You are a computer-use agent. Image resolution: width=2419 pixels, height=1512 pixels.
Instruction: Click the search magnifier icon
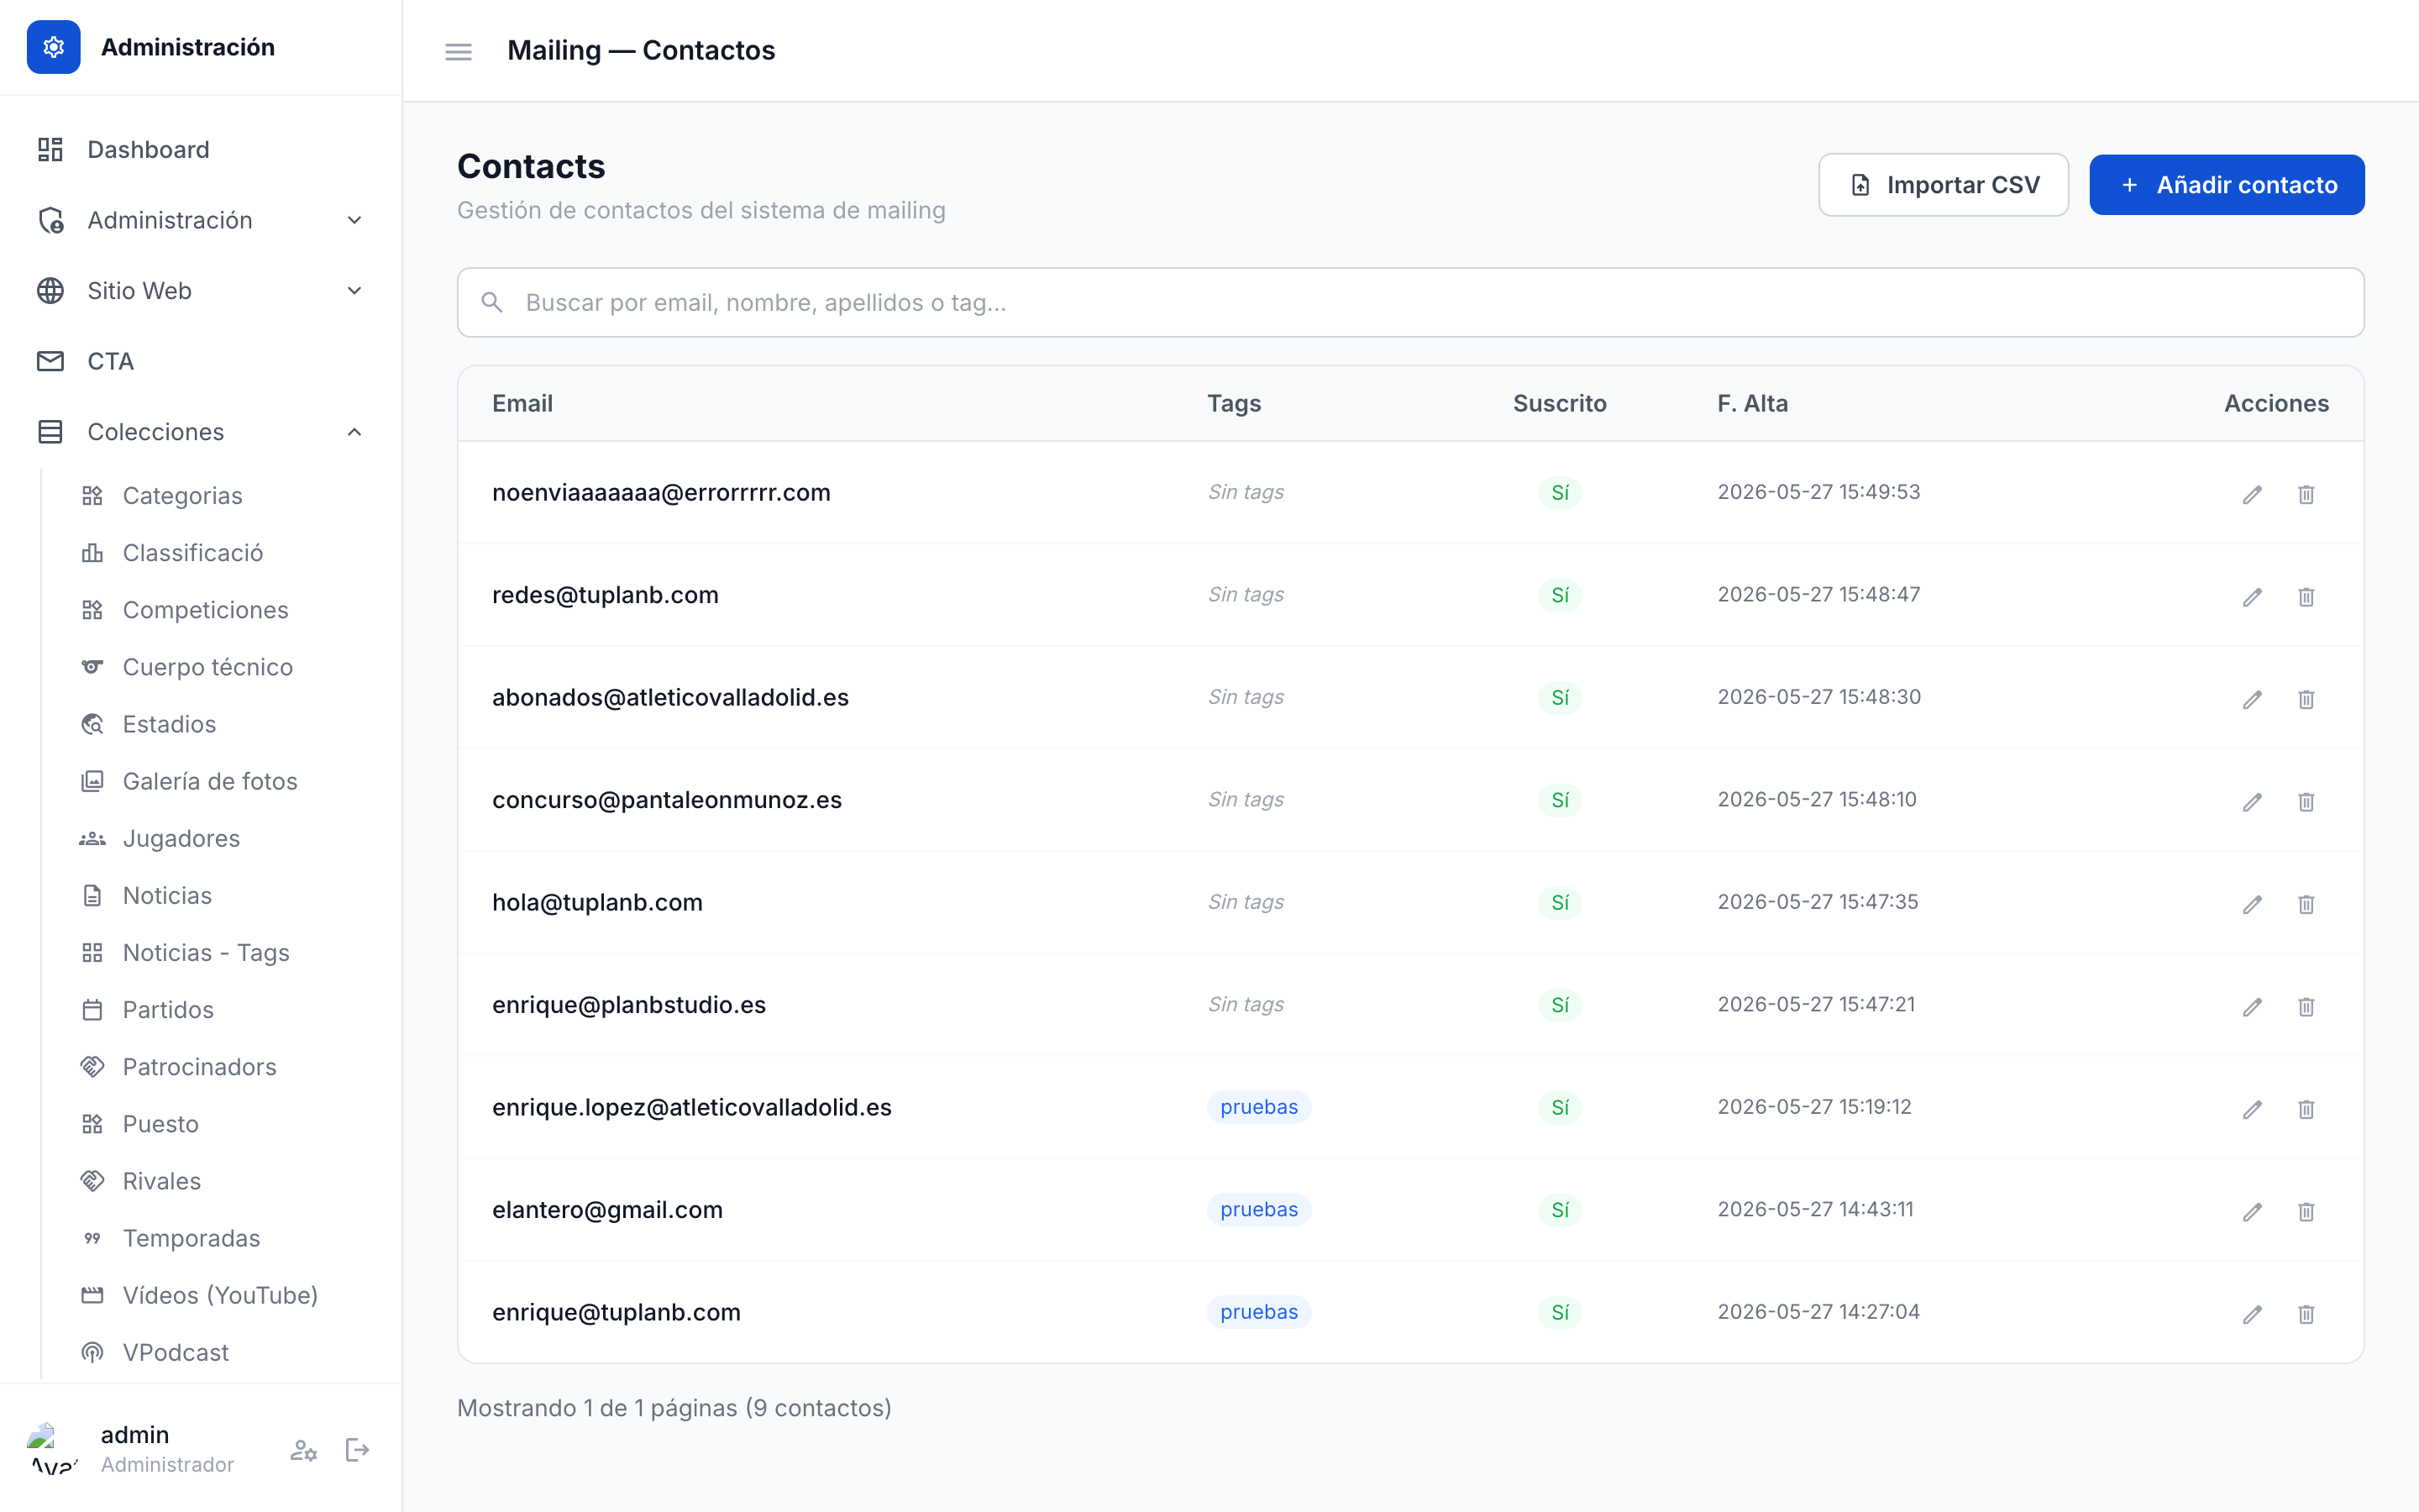[x=492, y=302]
